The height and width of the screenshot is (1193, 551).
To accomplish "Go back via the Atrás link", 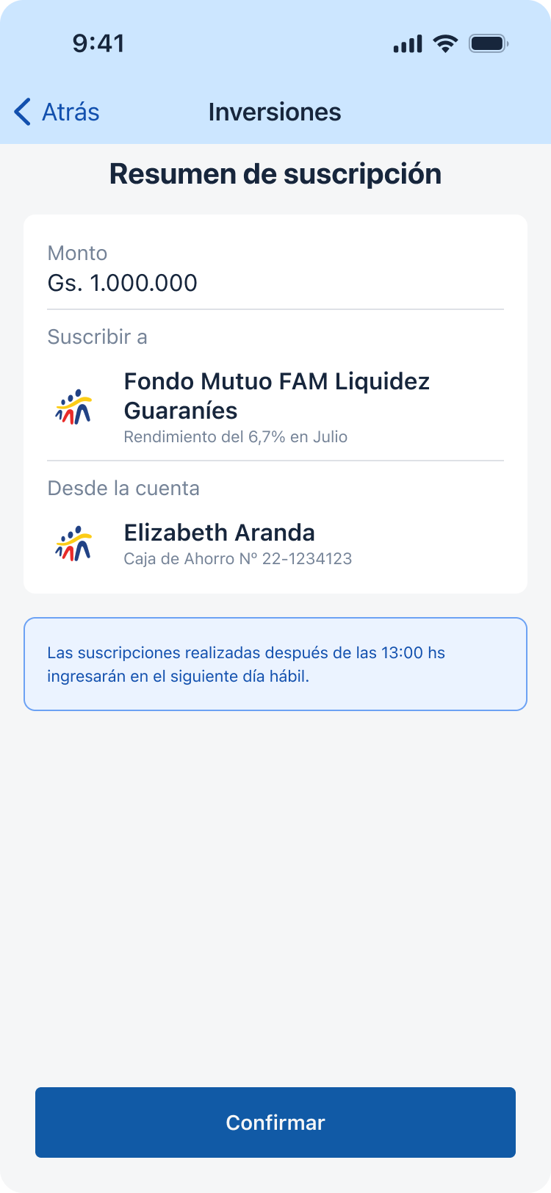I will [71, 112].
